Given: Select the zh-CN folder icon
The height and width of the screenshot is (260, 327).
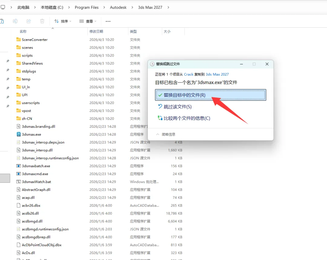Looking at the screenshot, I should pos(18,119).
